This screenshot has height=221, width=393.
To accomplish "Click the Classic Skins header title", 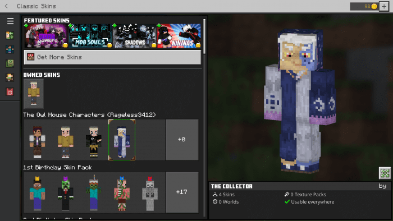I will click(36, 6).
